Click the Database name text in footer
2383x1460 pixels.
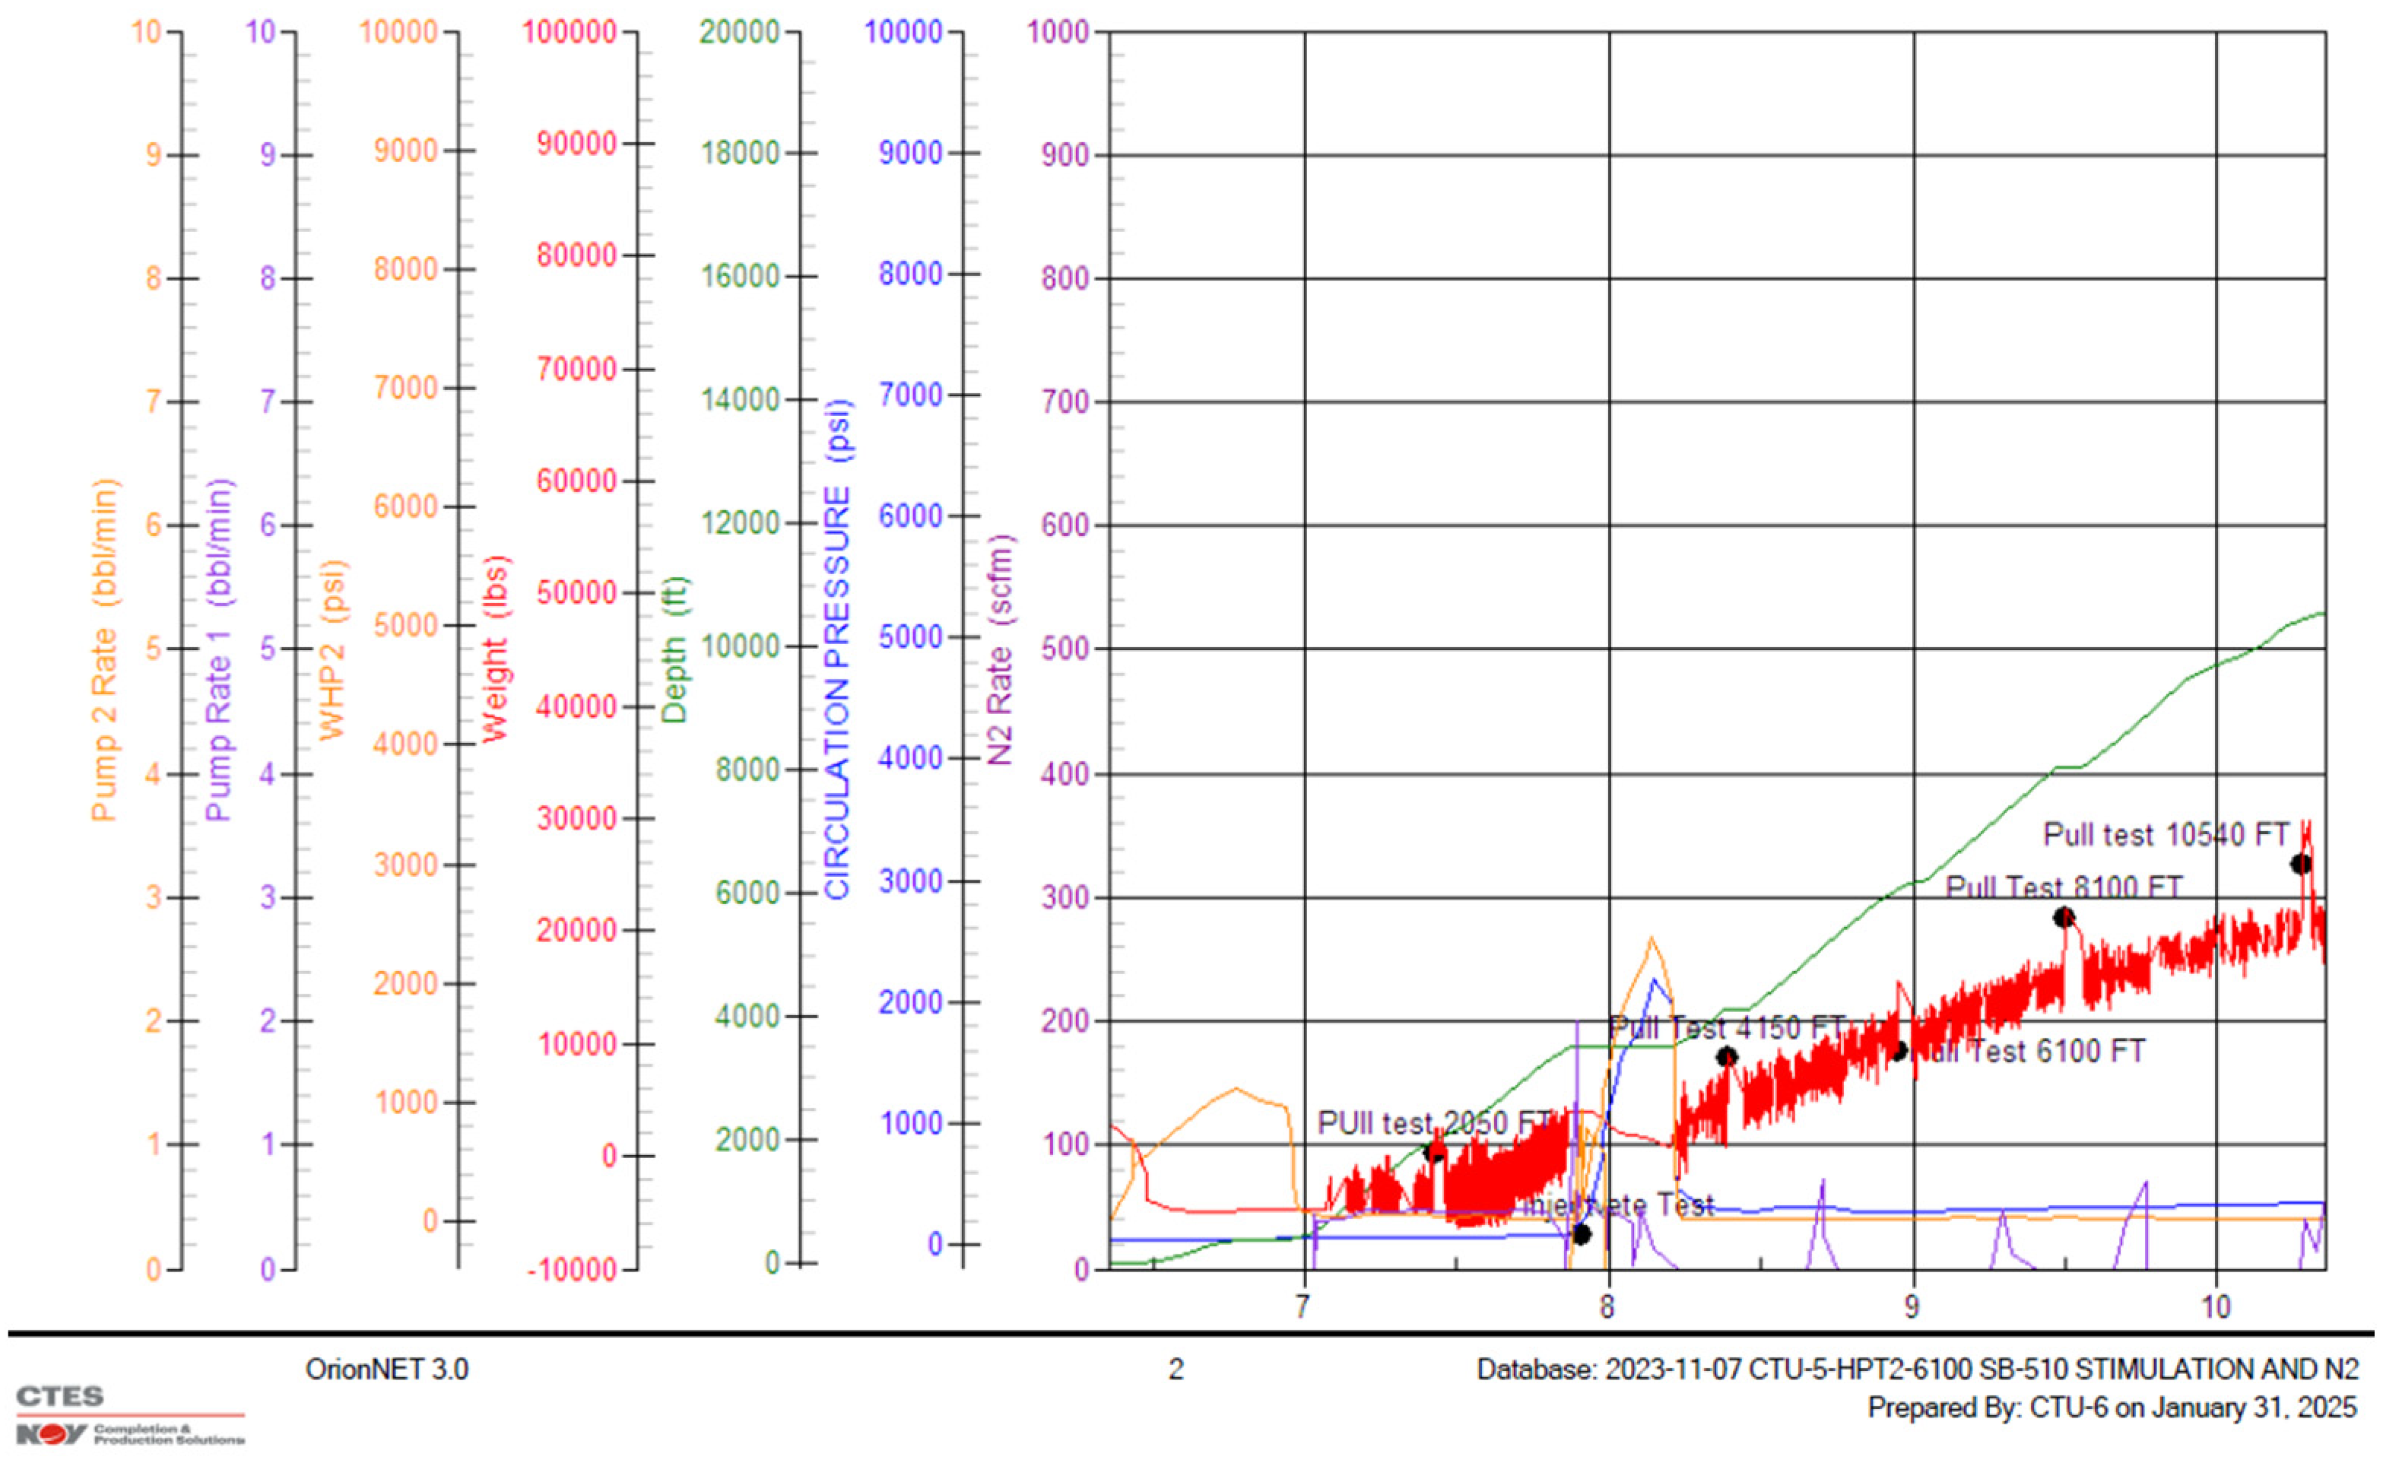click(x=1917, y=1369)
